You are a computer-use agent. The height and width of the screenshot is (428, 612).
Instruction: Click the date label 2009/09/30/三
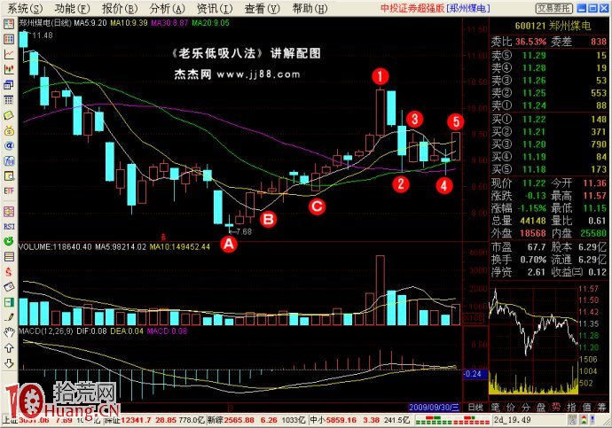(434, 408)
